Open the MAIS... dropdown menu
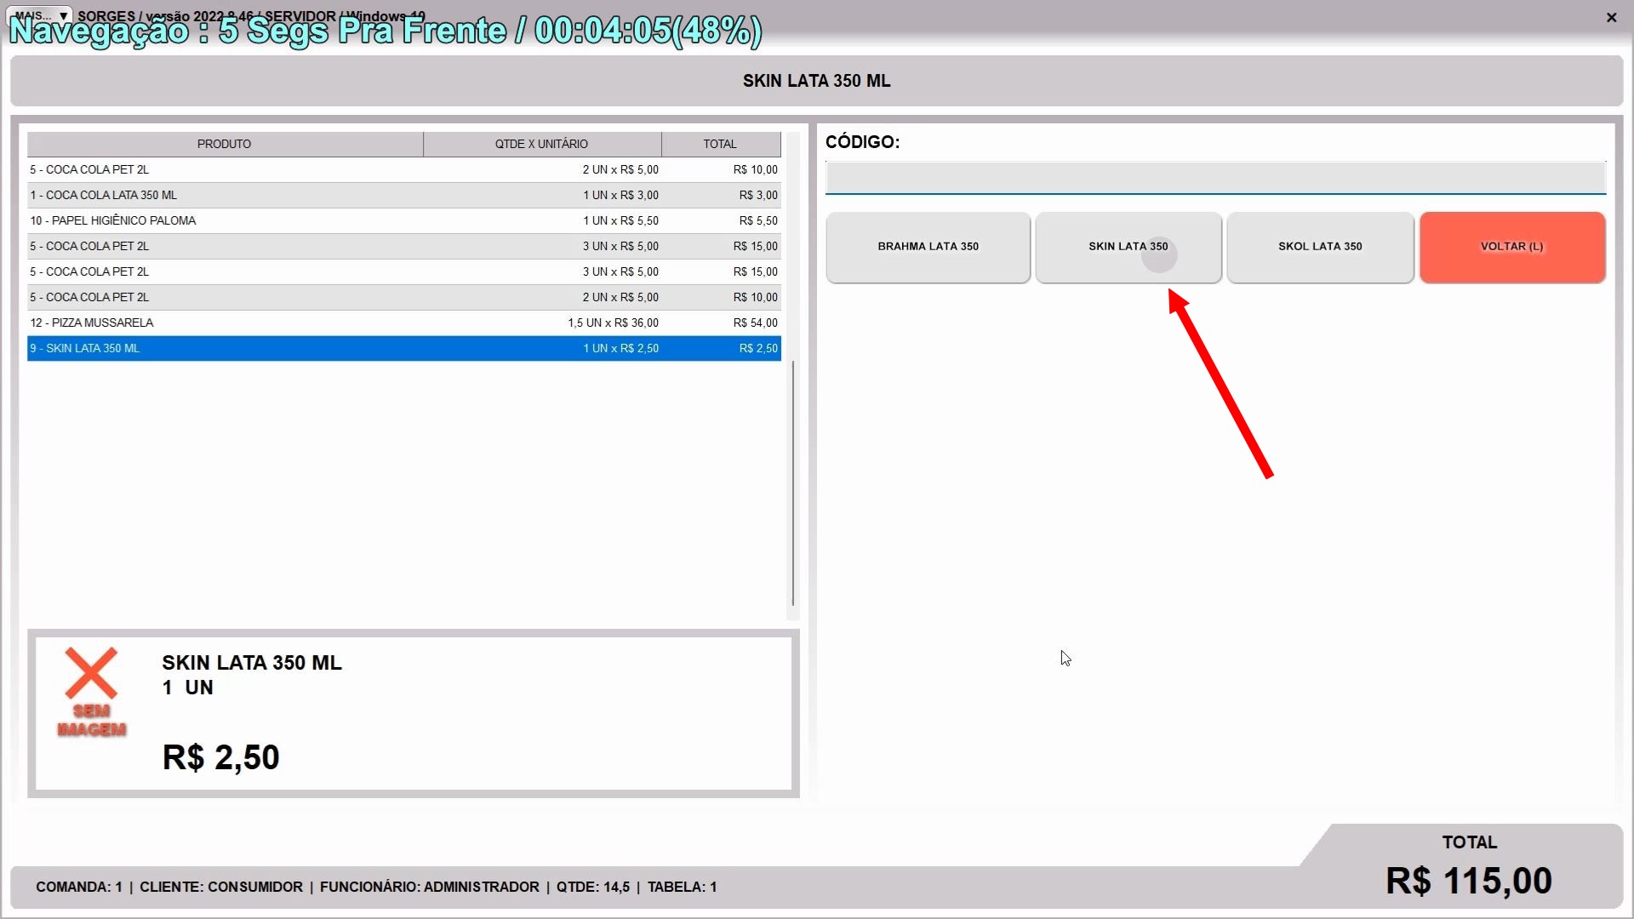 40,15
